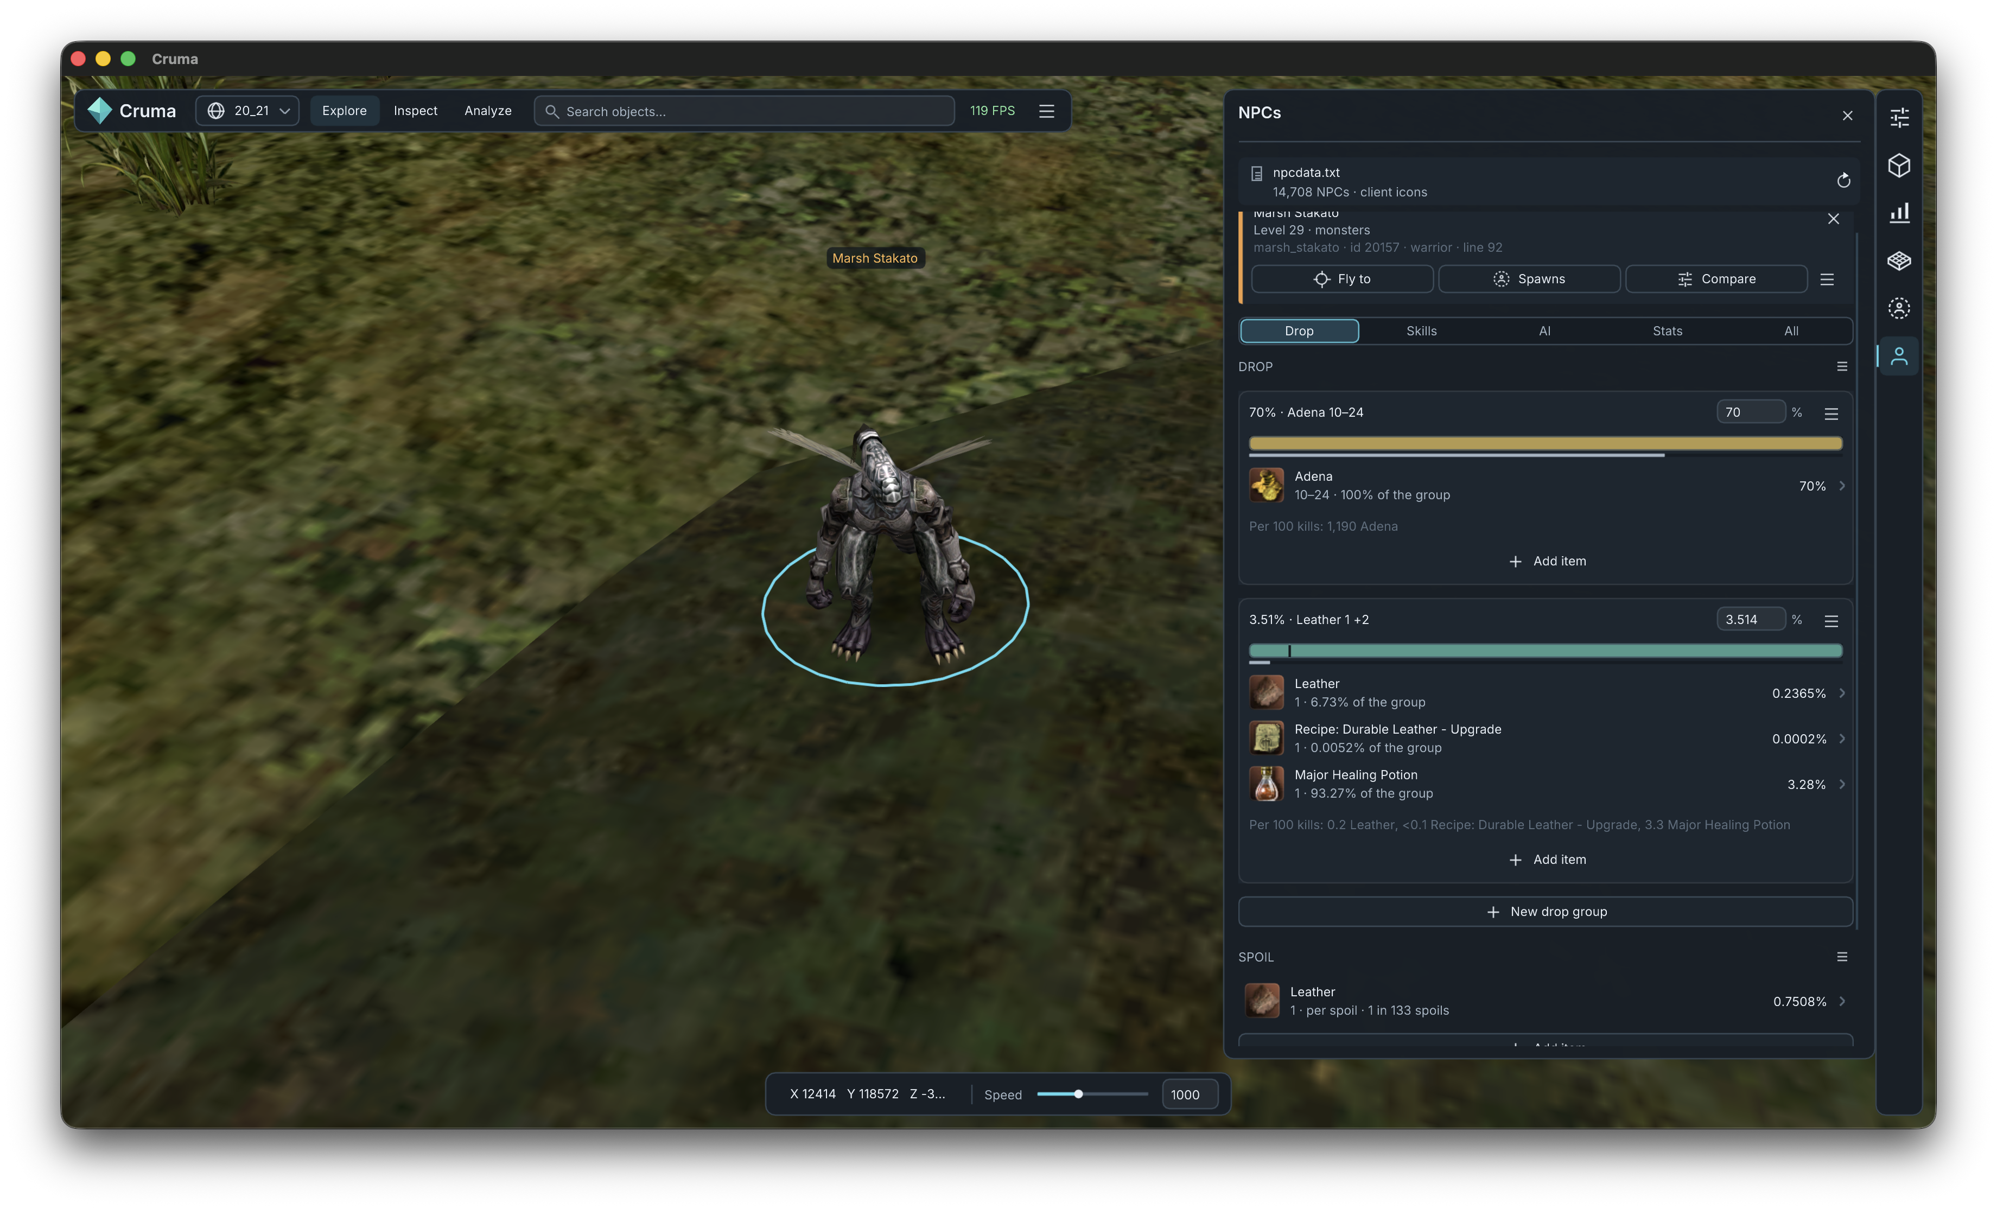
Task: Open the settings sliders icon in right sidebar
Action: 1899,118
